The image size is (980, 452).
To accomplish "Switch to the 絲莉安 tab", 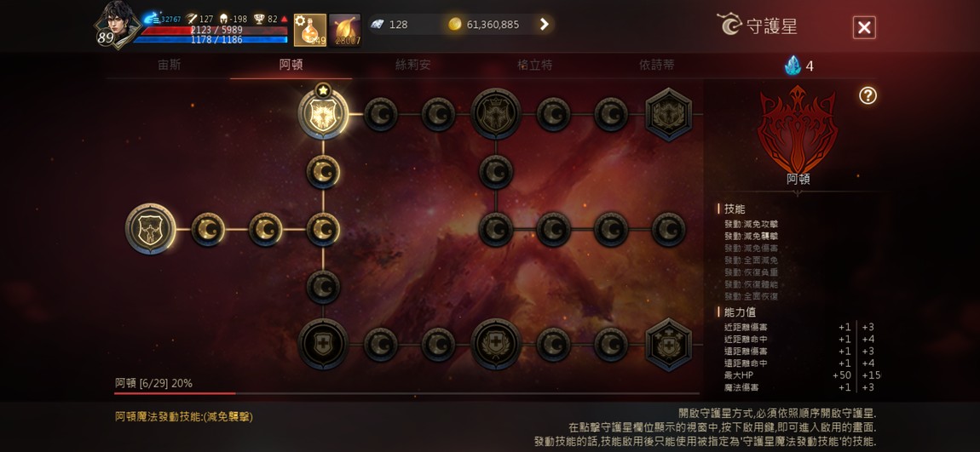I will point(413,65).
